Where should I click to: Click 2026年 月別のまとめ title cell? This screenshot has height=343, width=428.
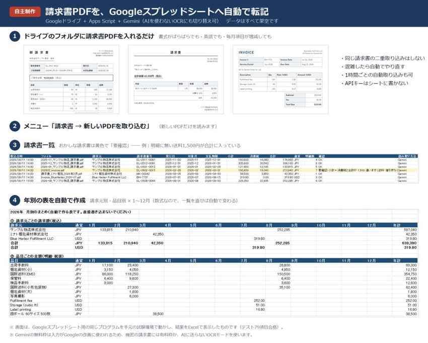[x=70, y=212]
